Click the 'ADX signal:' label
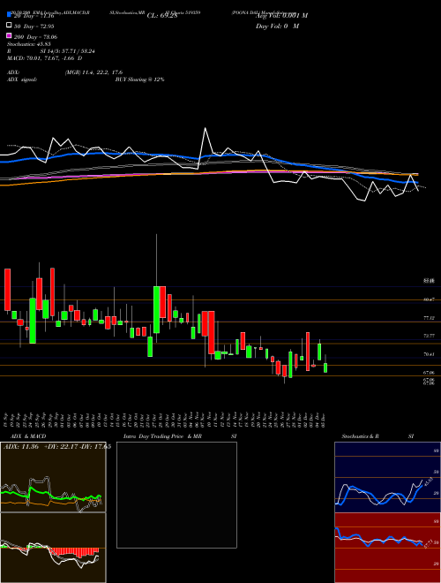The image size is (441, 583). point(22,79)
